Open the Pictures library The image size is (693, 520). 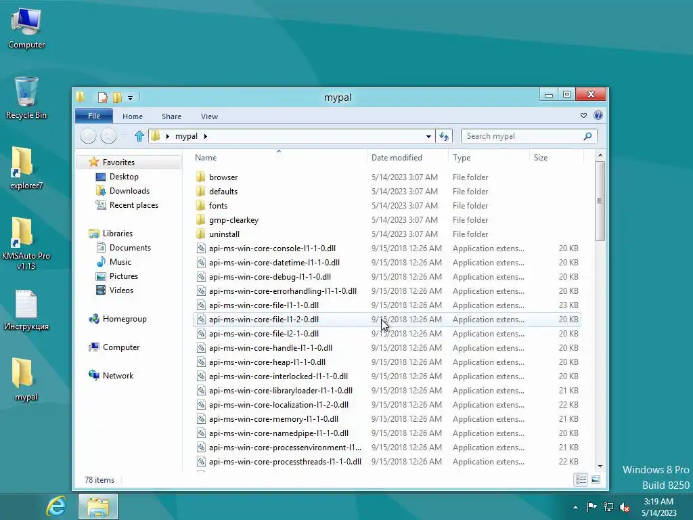pos(123,276)
